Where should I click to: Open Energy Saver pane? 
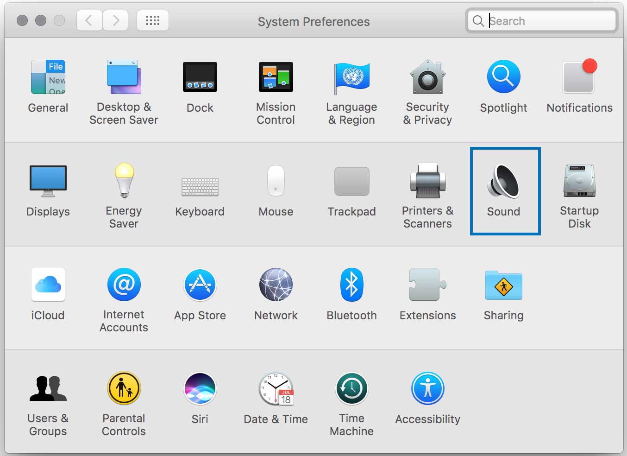point(124,196)
